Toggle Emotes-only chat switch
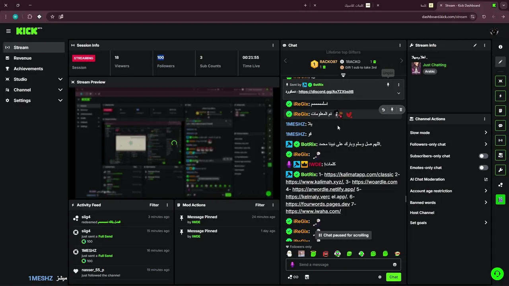Image resolution: width=509 pixels, height=286 pixels. point(483,168)
